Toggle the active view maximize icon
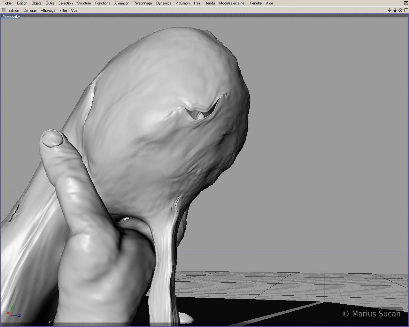 pos(406,11)
